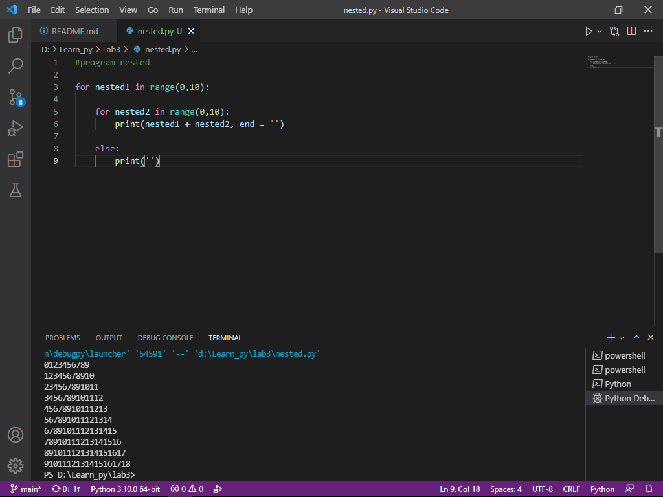Maximize the panel with the up chevron
This screenshot has height=497, width=663.
click(636, 337)
